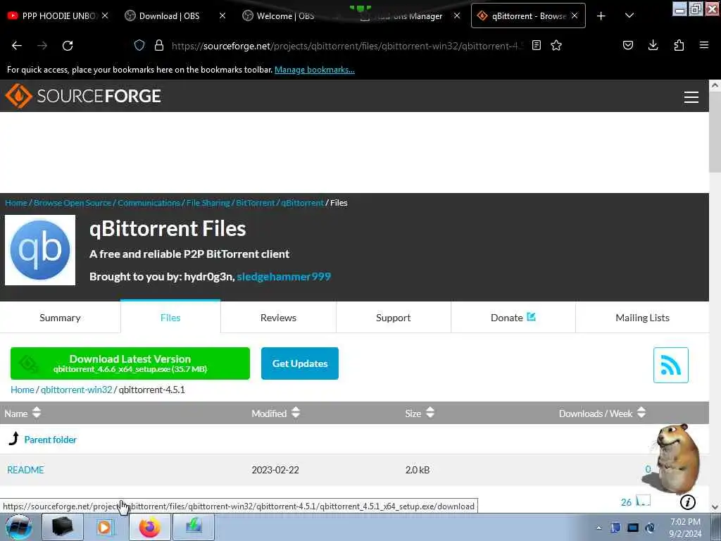Click the scrollbar down arrow
This screenshot has width=721, height=541.
[x=715, y=506]
